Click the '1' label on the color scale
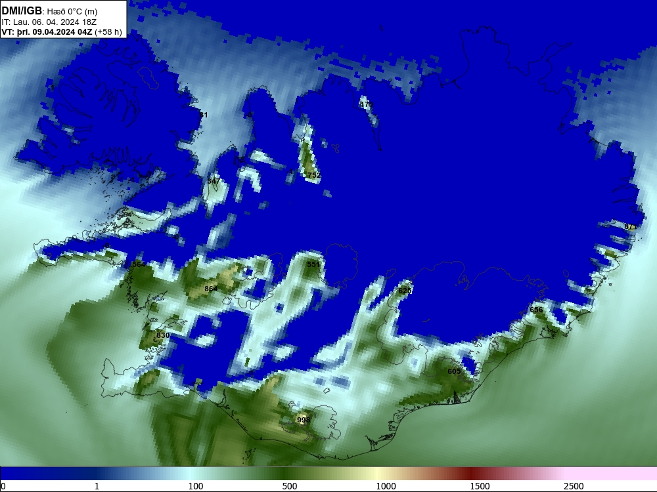Image resolution: width=657 pixels, height=492 pixels. [x=97, y=486]
